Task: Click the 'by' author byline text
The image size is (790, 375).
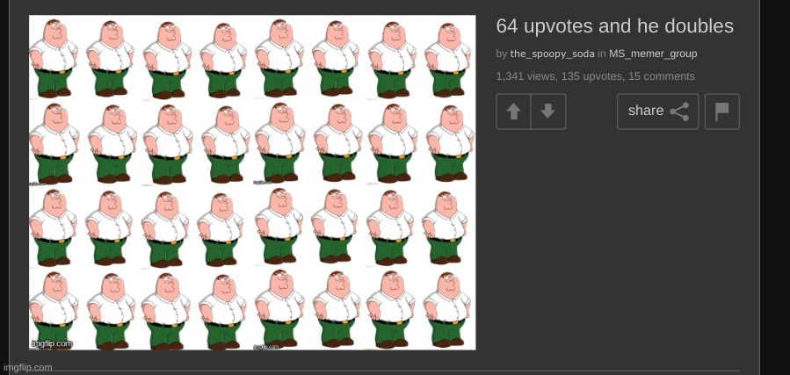Action: 501,54
